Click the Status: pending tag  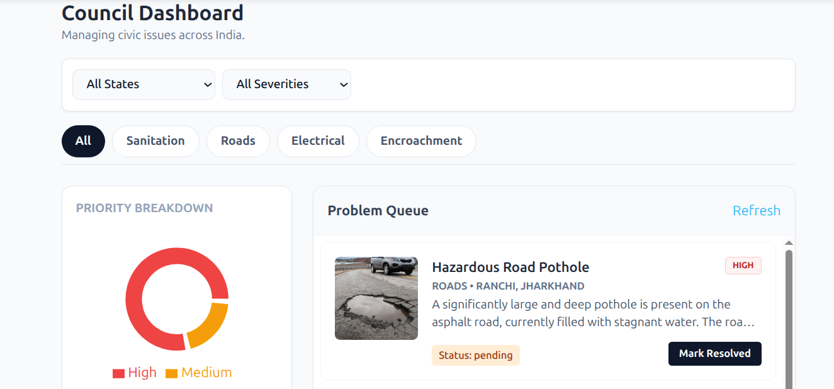(x=476, y=355)
